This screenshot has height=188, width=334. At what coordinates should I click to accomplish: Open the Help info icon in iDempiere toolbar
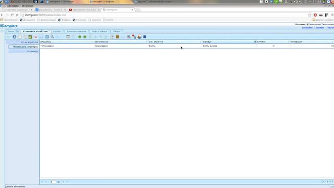pyautogui.click(x=15, y=37)
